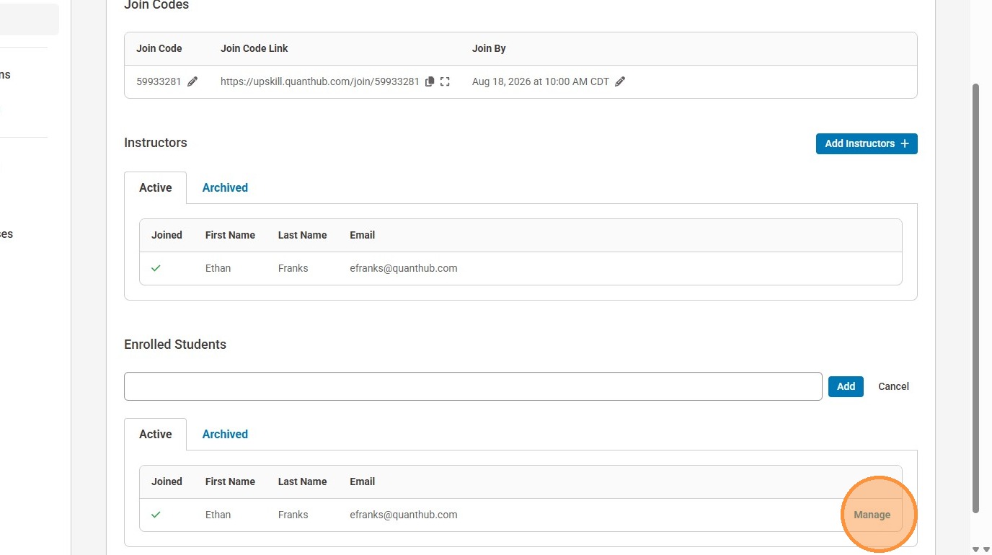Image resolution: width=992 pixels, height=555 pixels.
Task: Expand the join code link to fullscreen
Action: 445,82
